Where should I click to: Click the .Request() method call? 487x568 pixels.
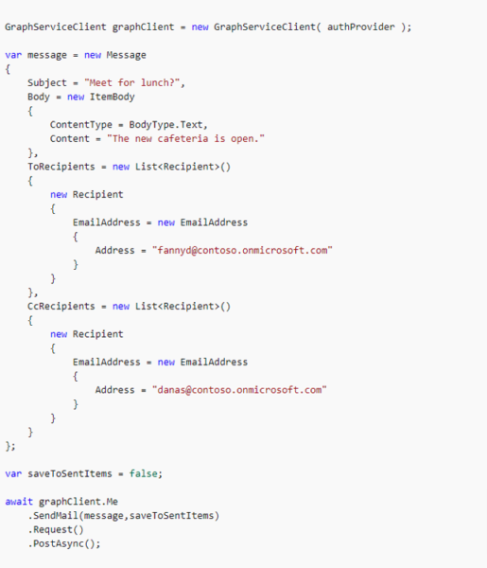(56, 529)
